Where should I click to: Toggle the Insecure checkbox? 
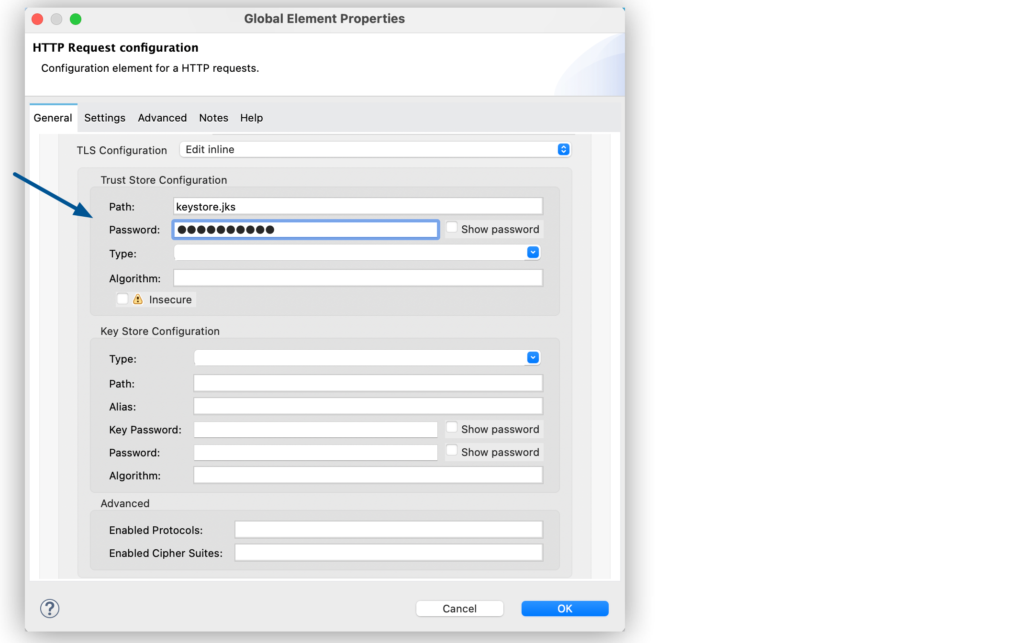[x=122, y=299]
